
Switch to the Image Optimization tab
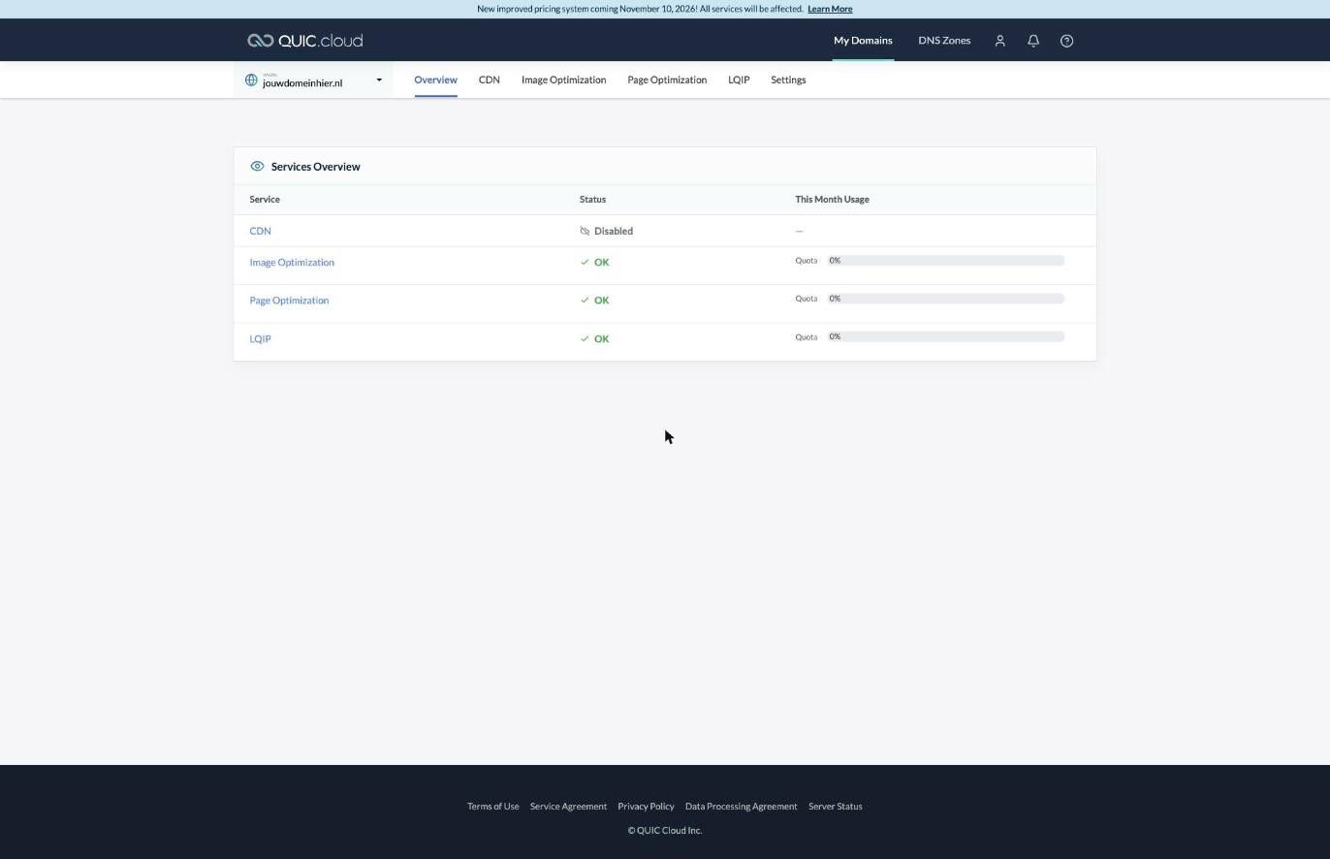(563, 80)
